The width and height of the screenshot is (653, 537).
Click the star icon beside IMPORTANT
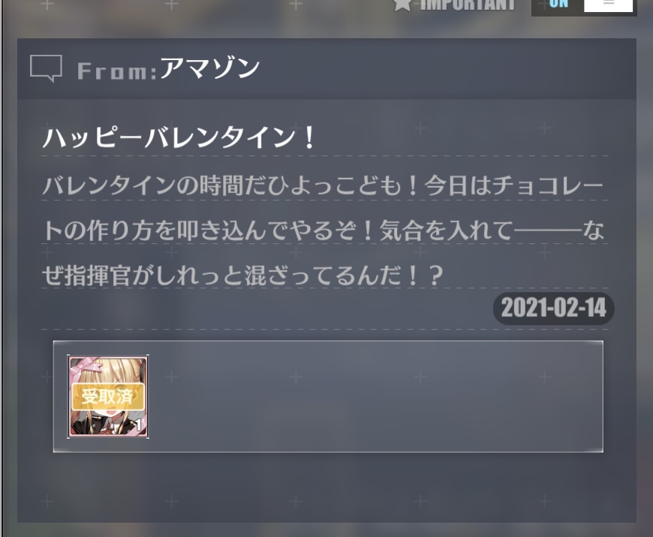point(402,5)
